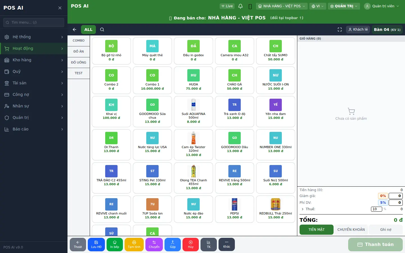The width and height of the screenshot is (405, 253).
Task: Expand Kho hàng sidebar menu
Action: [x=34, y=60]
